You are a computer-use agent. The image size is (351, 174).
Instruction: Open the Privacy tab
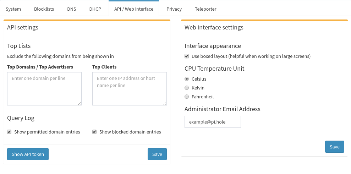pyautogui.click(x=174, y=9)
